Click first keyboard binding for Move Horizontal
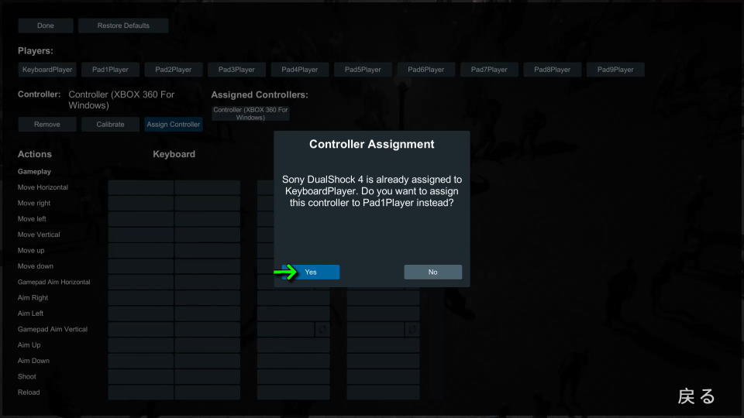The image size is (744, 418). click(140, 187)
